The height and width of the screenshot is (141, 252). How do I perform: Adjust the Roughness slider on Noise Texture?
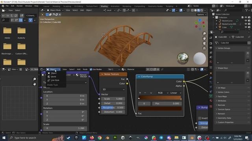pos(113,108)
